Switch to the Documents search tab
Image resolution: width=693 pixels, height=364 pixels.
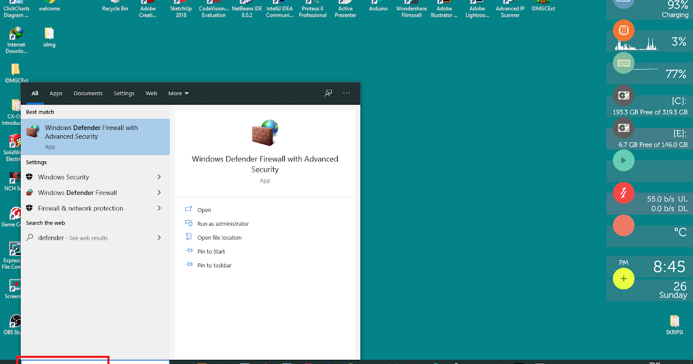point(88,93)
